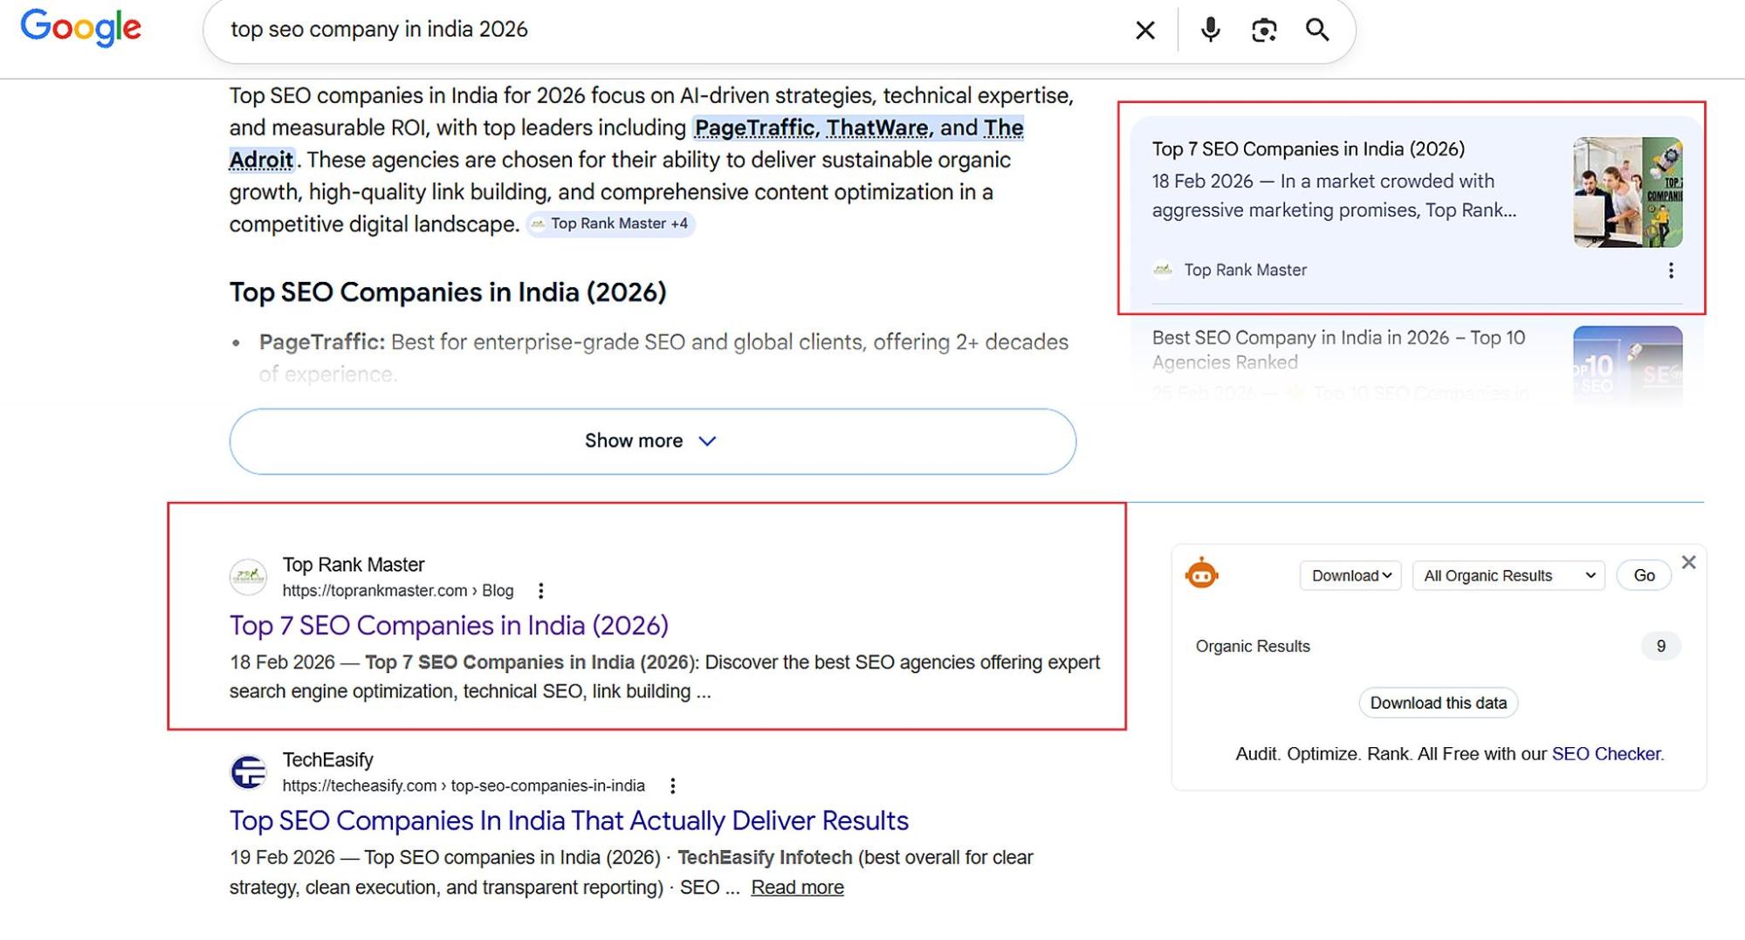1745x940 pixels.
Task: Start voice search with the microphone icon
Action: (x=1210, y=29)
